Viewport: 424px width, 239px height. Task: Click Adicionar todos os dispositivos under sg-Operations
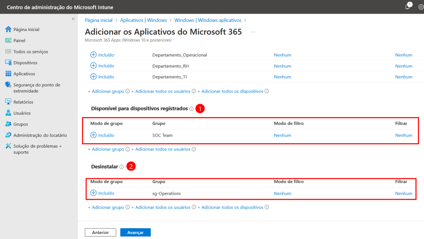pos(230,207)
